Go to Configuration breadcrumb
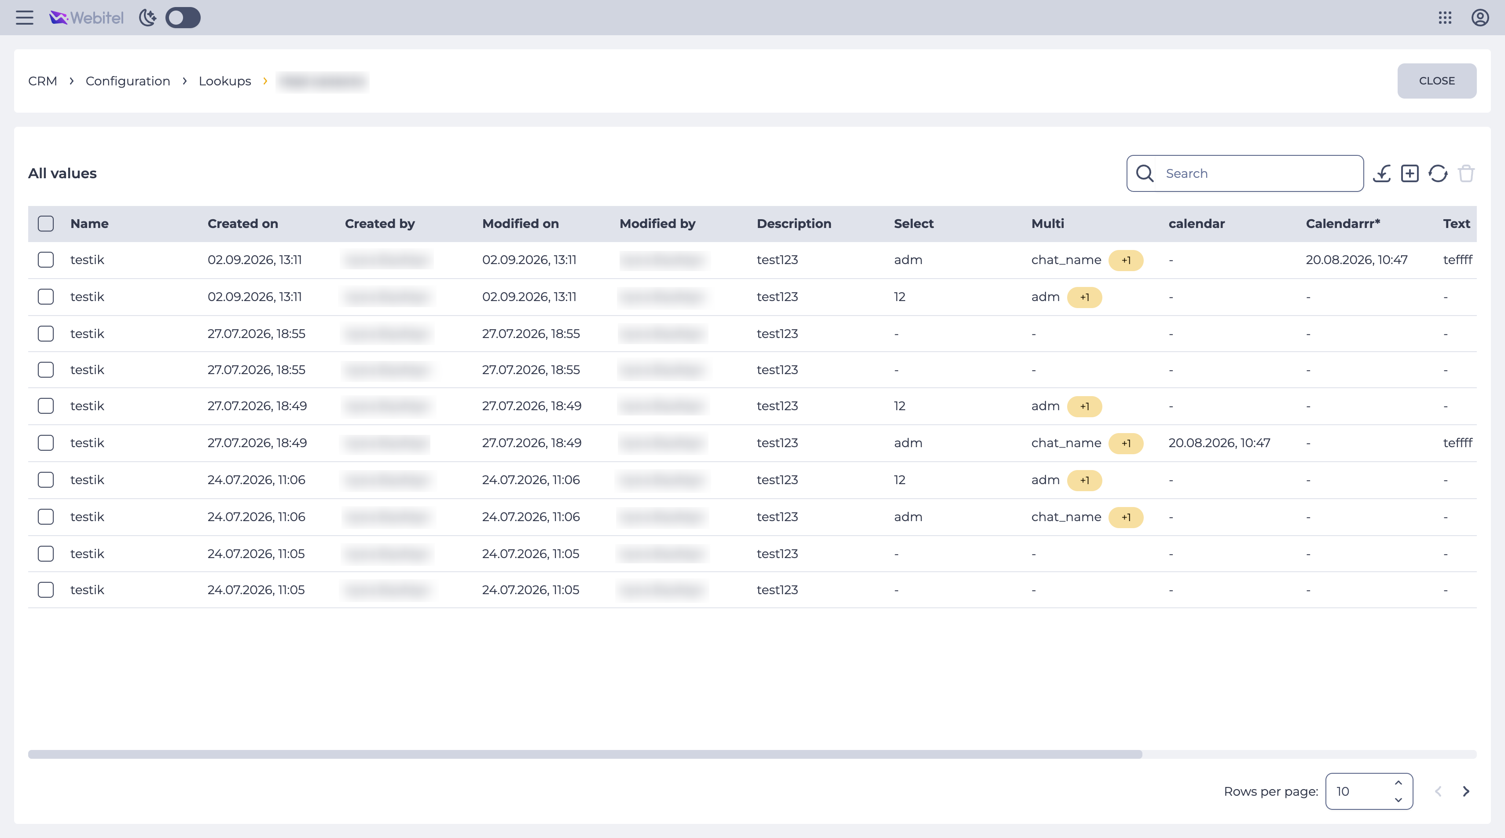The width and height of the screenshot is (1505, 838). [x=128, y=81]
